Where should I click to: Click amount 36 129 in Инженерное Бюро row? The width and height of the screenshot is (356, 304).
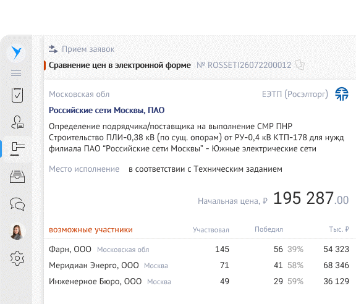[336, 282]
